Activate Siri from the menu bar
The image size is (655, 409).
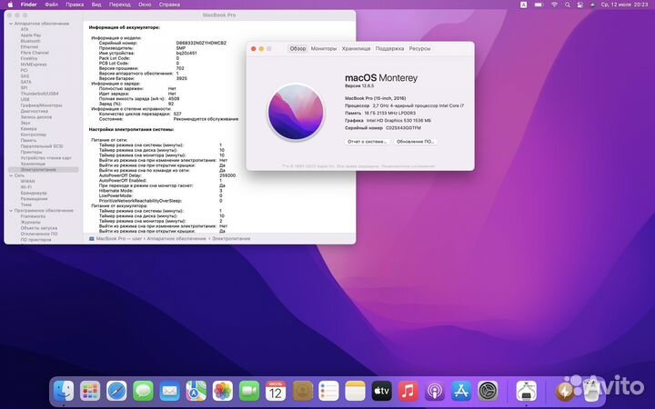(x=592, y=5)
